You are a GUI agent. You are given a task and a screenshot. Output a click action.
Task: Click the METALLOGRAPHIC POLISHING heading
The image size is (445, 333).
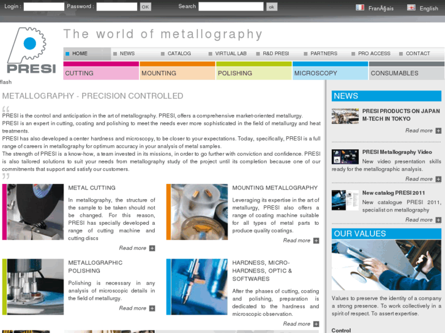tap(95, 266)
